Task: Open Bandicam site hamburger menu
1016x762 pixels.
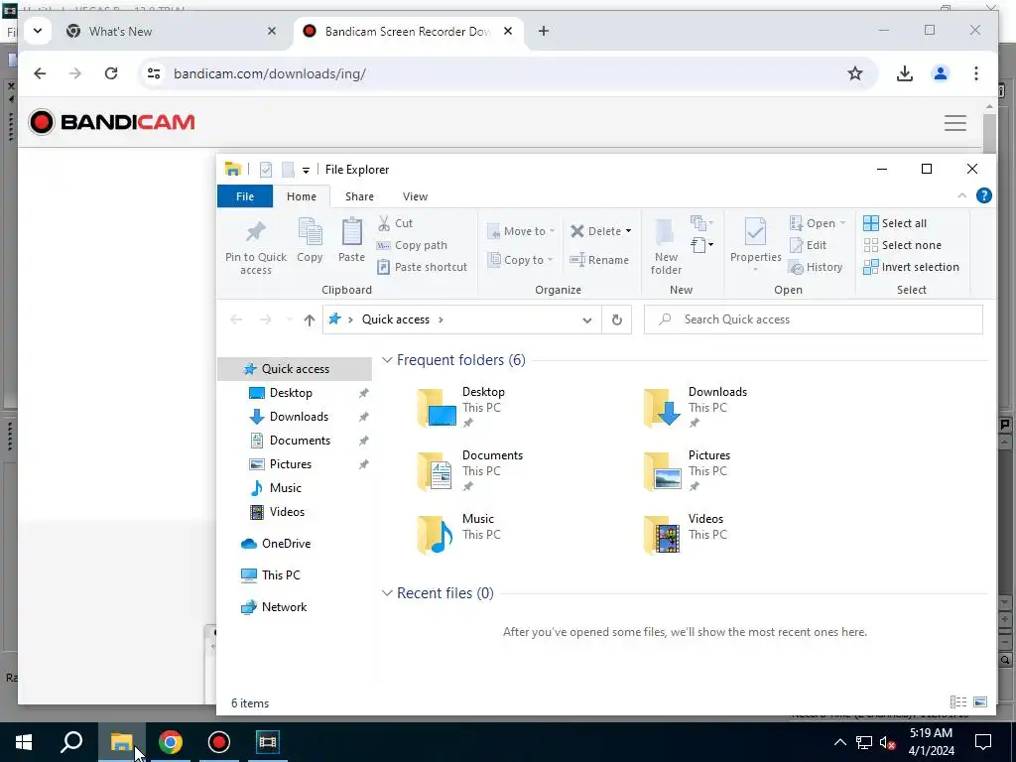Action: (955, 122)
